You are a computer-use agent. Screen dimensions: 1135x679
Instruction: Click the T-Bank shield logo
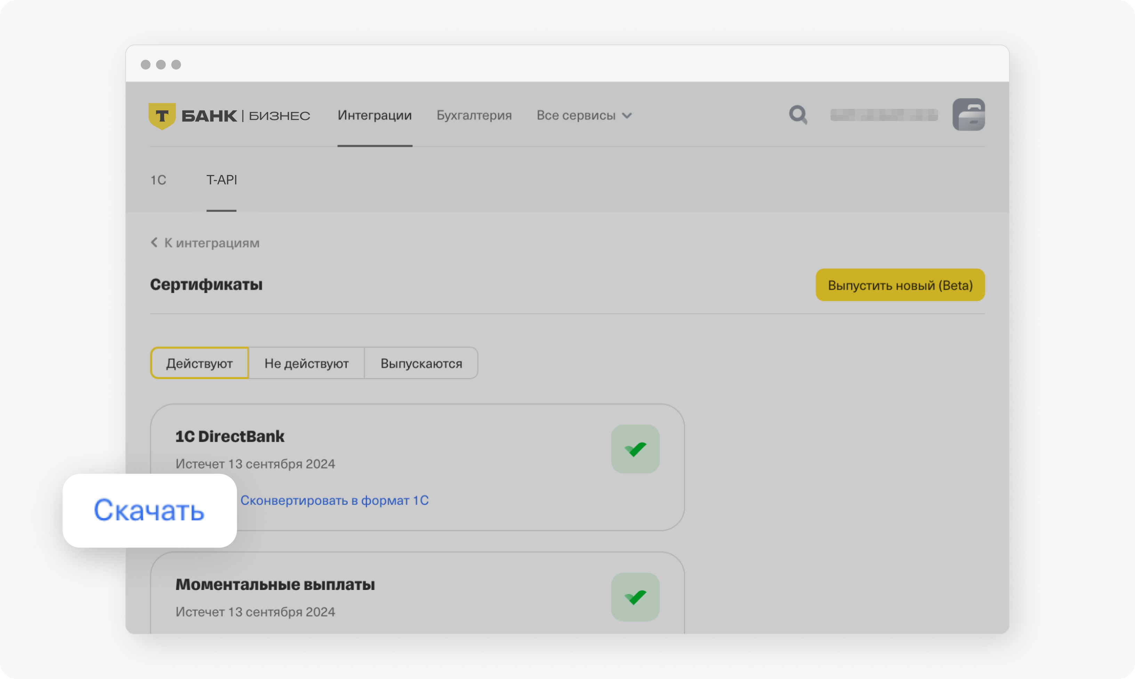click(162, 116)
